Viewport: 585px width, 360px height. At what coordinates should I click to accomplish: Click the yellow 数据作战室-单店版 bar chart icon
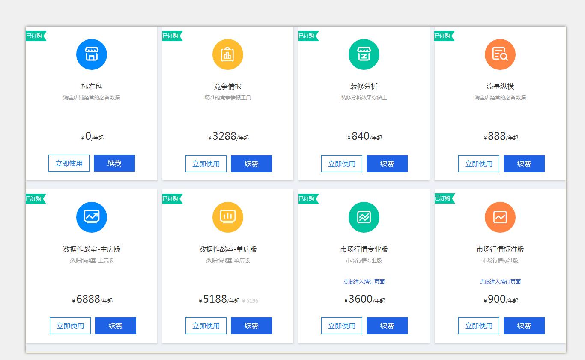pyautogui.click(x=228, y=217)
